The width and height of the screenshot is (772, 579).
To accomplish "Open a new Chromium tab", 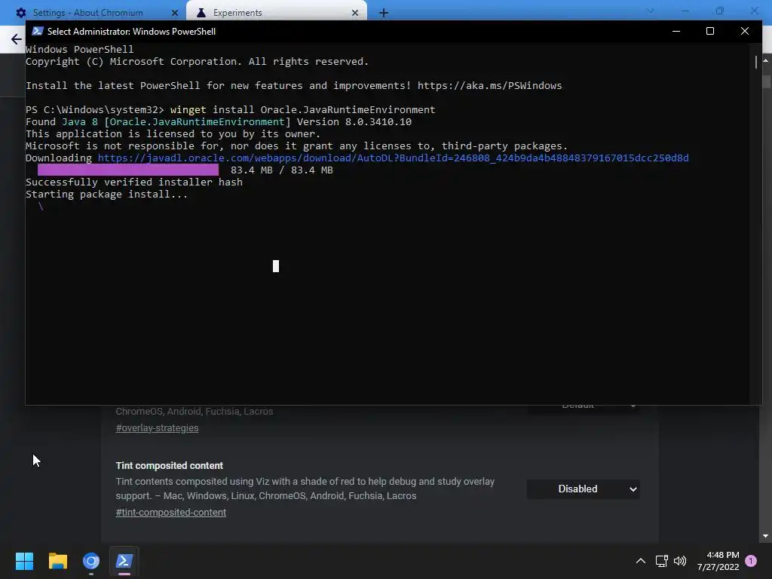I will (x=384, y=13).
